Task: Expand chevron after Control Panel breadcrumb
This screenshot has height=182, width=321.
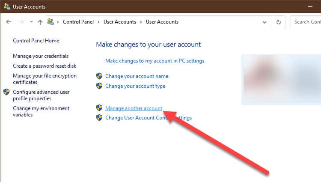Action: point(98,22)
